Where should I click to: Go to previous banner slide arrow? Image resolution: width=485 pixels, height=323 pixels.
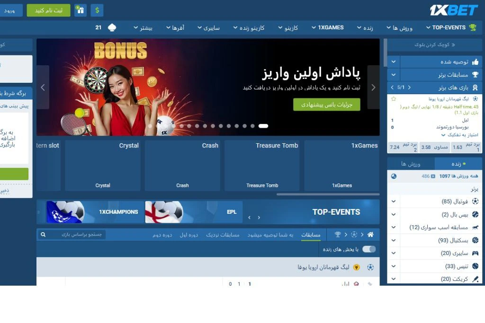43,87
